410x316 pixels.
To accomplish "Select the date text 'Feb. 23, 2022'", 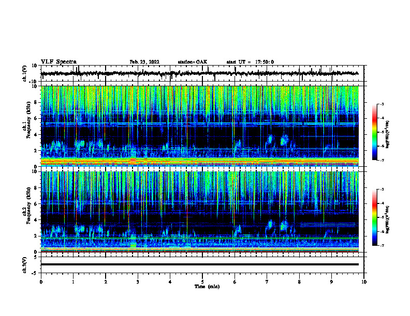I will (144, 62).
